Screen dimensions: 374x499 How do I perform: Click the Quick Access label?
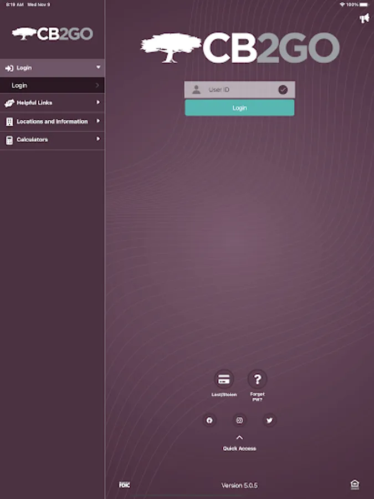(239, 449)
